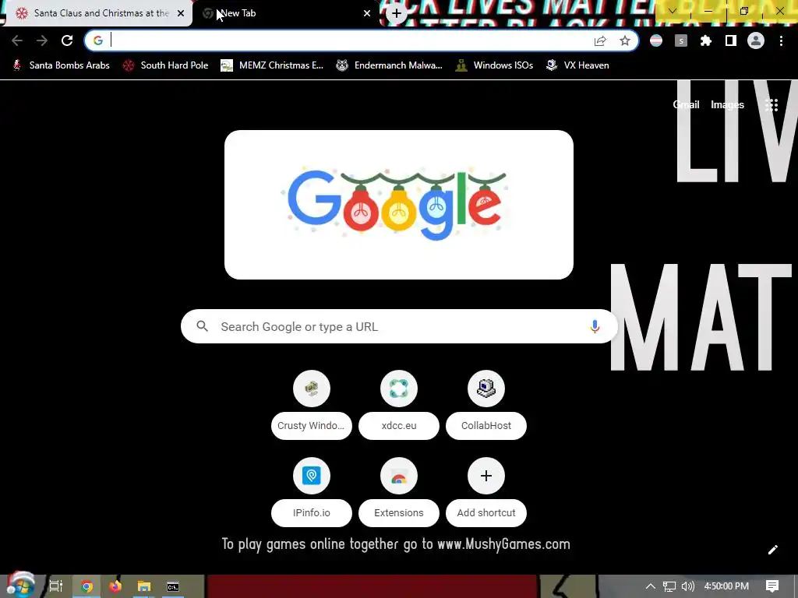Image resolution: width=798 pixels, height=598 pixels.
Task: Open the profile avatar menu
Action: 756,40
